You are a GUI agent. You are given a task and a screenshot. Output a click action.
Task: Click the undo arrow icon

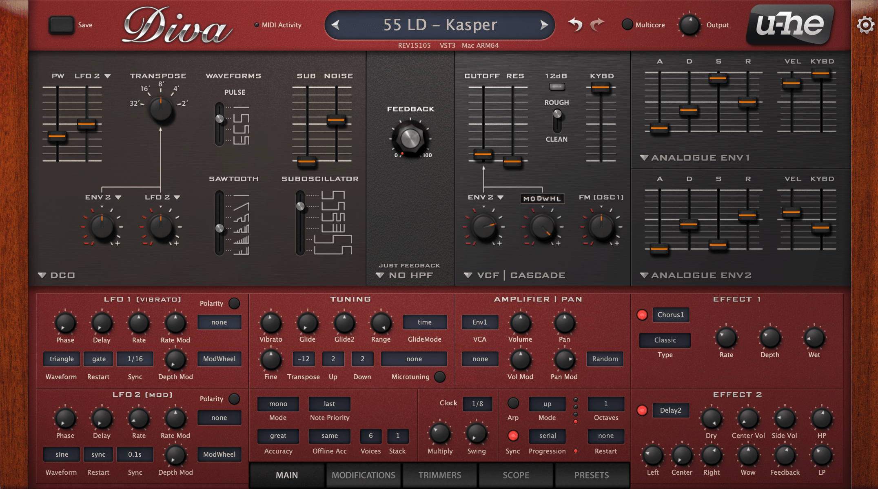pyautogui.click(x=575, y=25)
